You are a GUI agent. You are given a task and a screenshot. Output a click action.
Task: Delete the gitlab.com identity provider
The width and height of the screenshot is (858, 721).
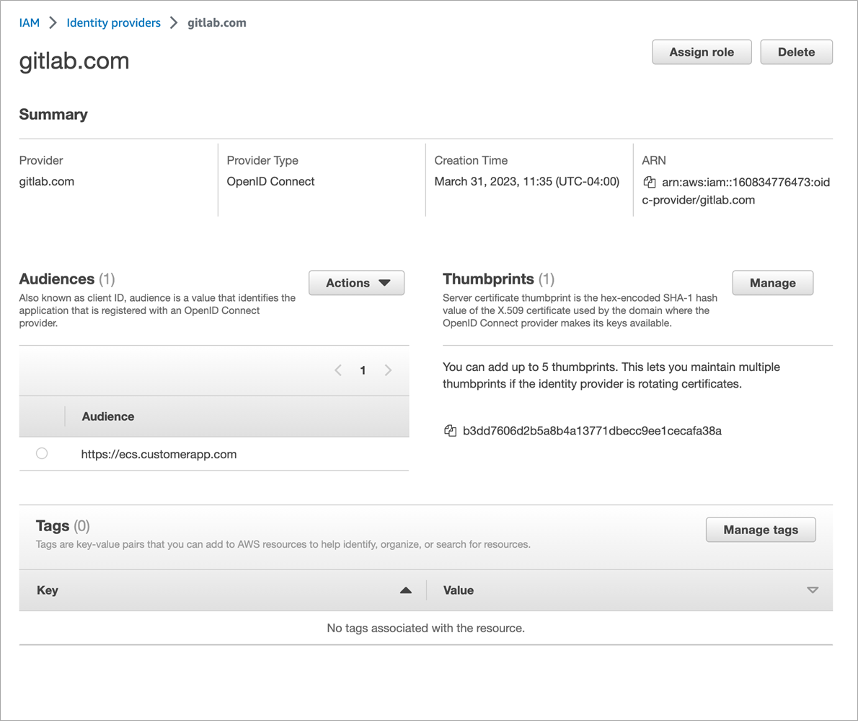pos(796,52)
